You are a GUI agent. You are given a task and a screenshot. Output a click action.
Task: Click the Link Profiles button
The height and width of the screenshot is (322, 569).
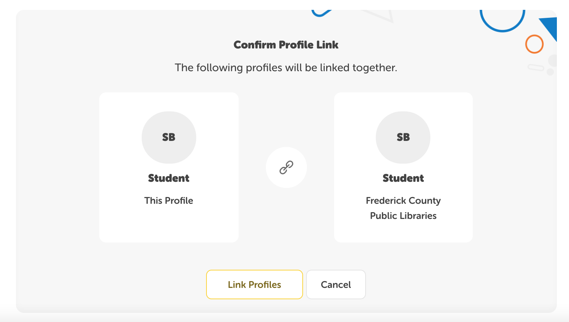(x=255, y=284)
